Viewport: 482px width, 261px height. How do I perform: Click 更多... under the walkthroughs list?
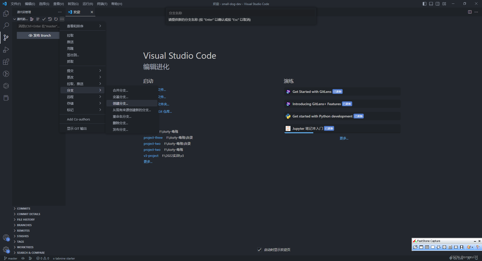click(344, 138)
